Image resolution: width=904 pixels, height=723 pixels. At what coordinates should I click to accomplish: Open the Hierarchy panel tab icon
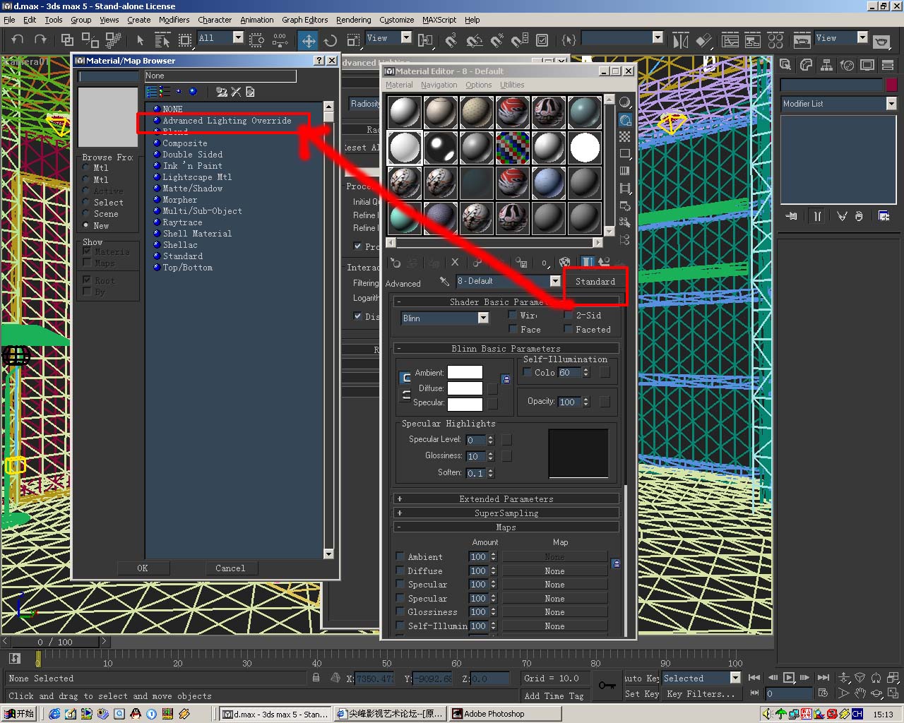point(826,65)
